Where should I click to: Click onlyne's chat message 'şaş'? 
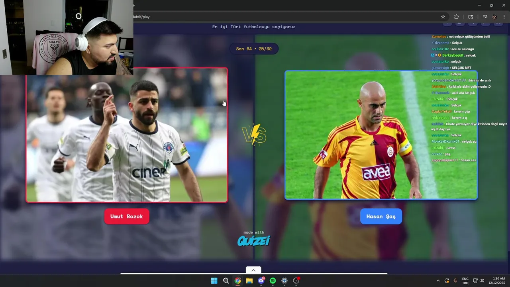(x=441, y=154)
